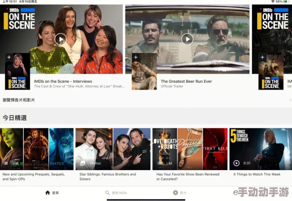
Task: Open The Greatest Beer Run Ever poster thumbnail
Action: click(145, 72)
